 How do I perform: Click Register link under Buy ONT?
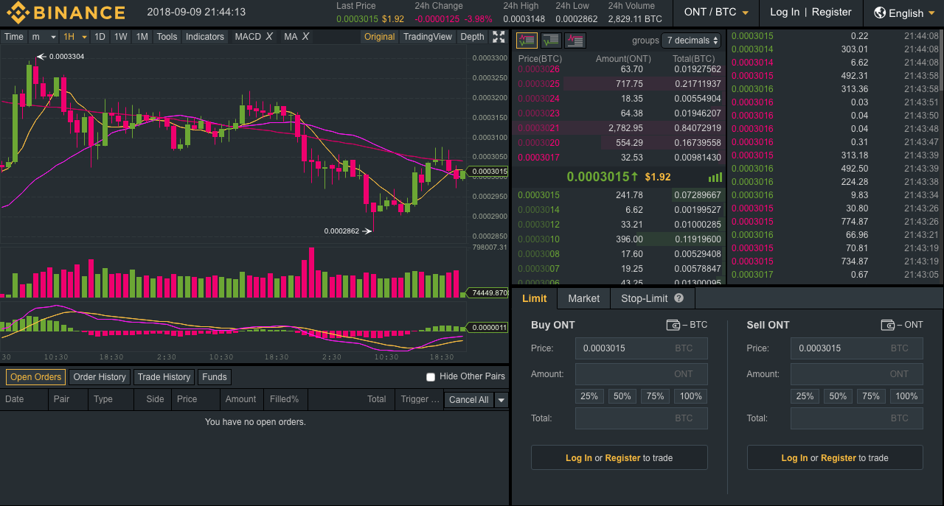pos(622,458)
